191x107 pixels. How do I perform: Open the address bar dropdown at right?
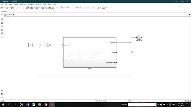pyautogui.click(x=190, y=15)
